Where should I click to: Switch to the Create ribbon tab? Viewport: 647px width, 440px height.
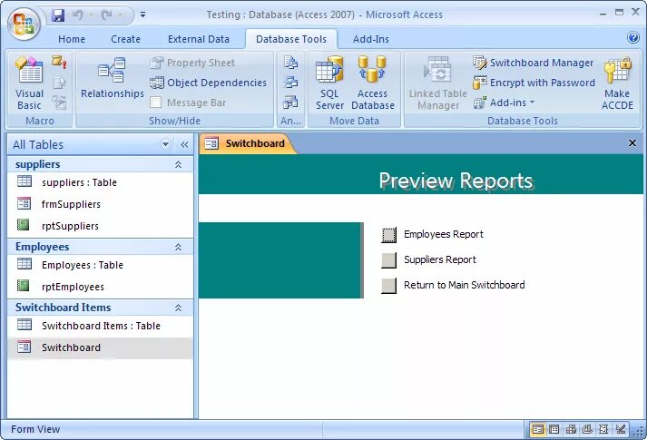(x=125, y=39)
